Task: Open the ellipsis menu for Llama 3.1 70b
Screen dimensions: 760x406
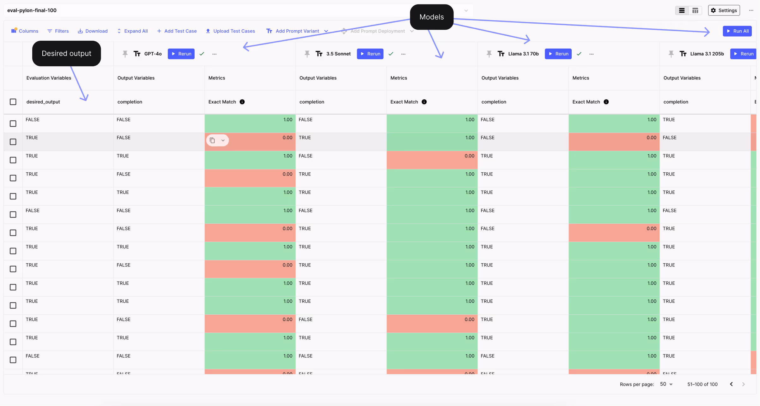Action: [591, 54]
